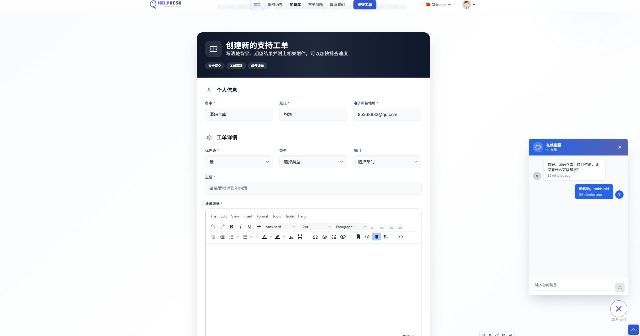Clear formatting in the editor
This screenshot has height=336, width=640.
[291, 237]
